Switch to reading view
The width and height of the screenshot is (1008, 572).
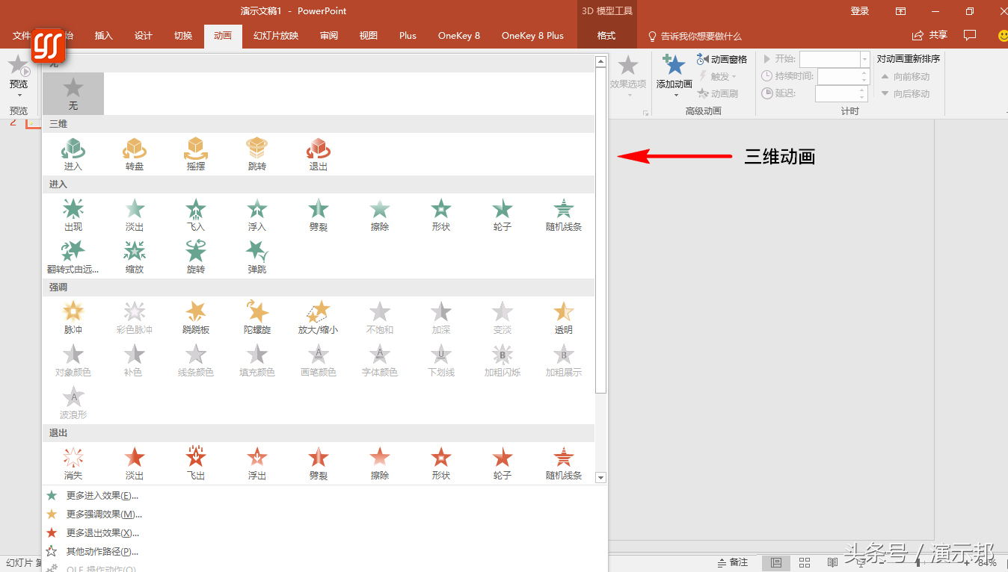coord(832,562)
